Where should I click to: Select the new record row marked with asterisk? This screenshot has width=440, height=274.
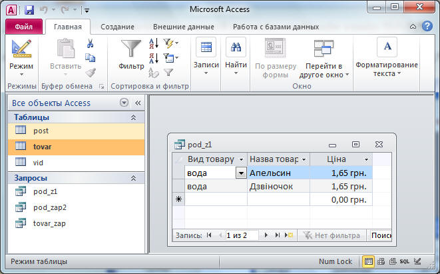178,199
